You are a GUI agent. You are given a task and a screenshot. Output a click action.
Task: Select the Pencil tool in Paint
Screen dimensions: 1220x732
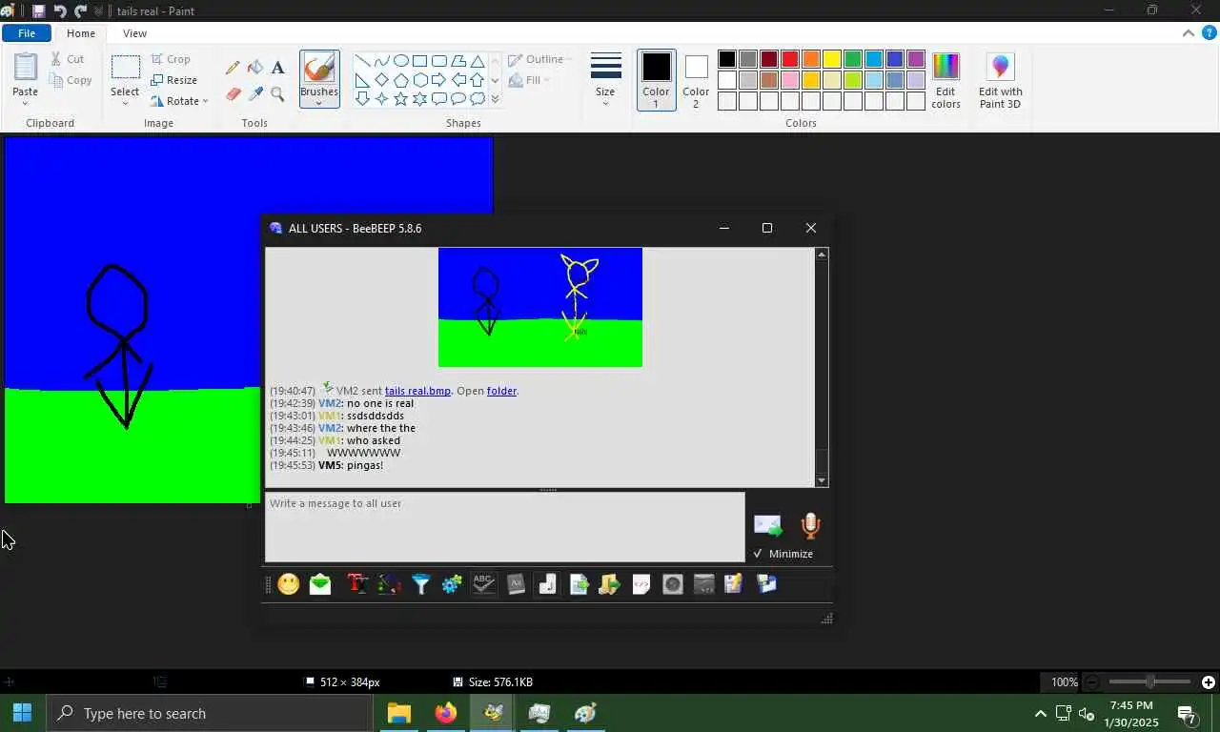coord(233,68)
